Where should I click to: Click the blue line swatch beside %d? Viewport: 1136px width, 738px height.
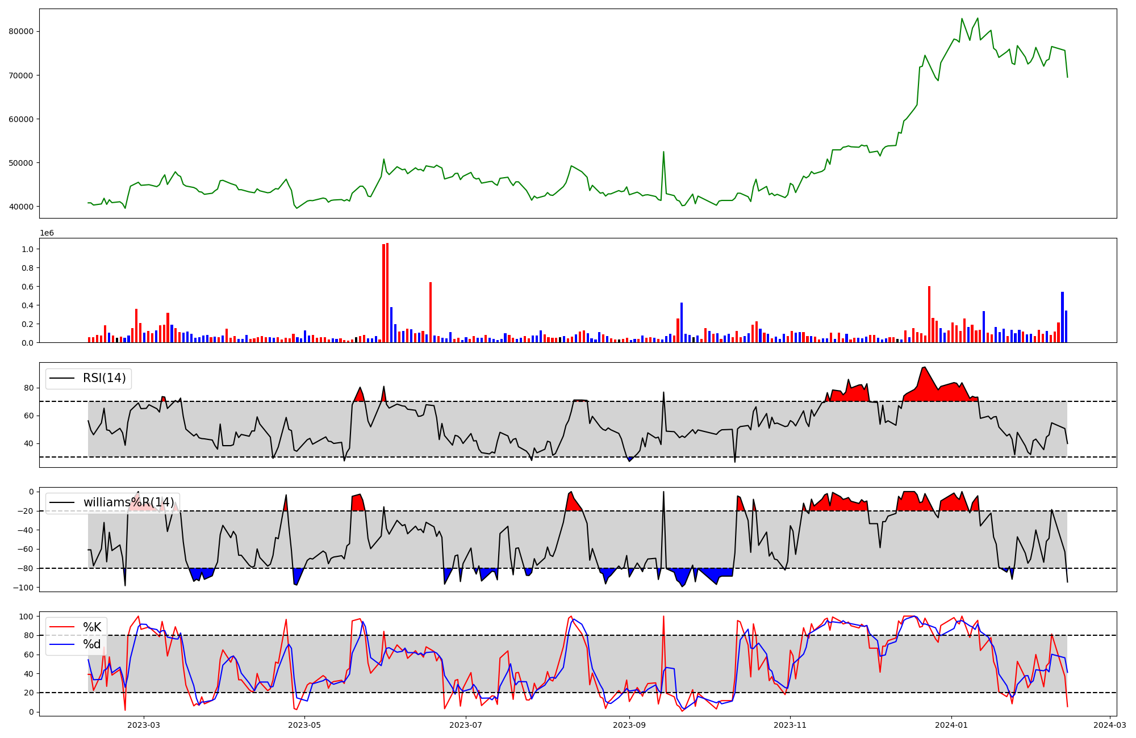62,644
